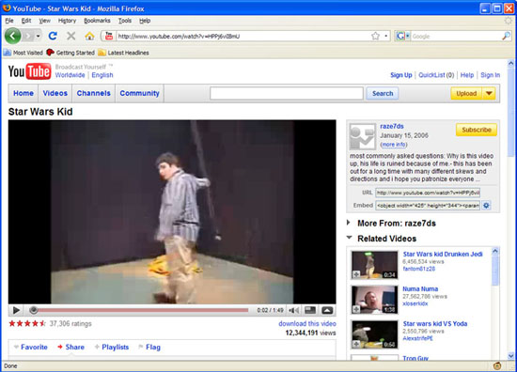Flag this video
Screen dimensions: 517x372
[x=153, y=347]
